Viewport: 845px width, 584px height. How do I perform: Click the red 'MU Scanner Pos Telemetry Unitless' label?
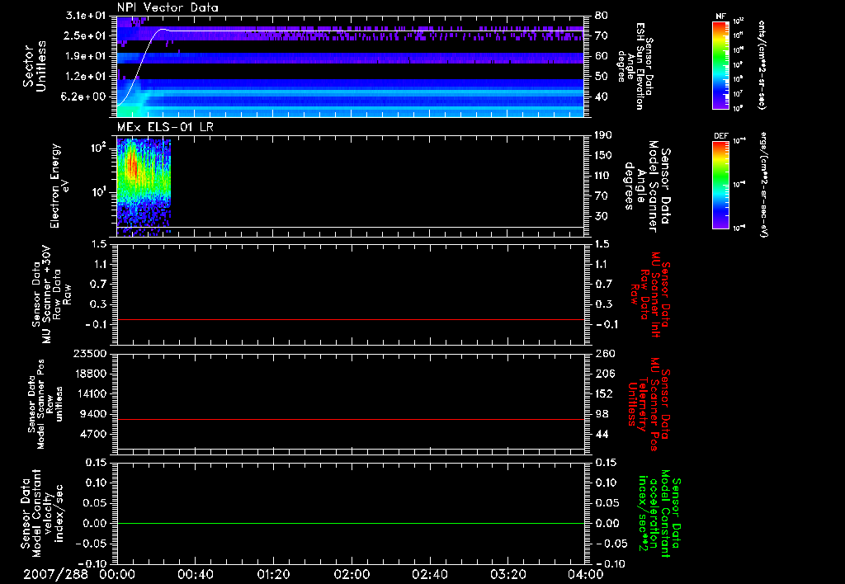tap(649, 404)
